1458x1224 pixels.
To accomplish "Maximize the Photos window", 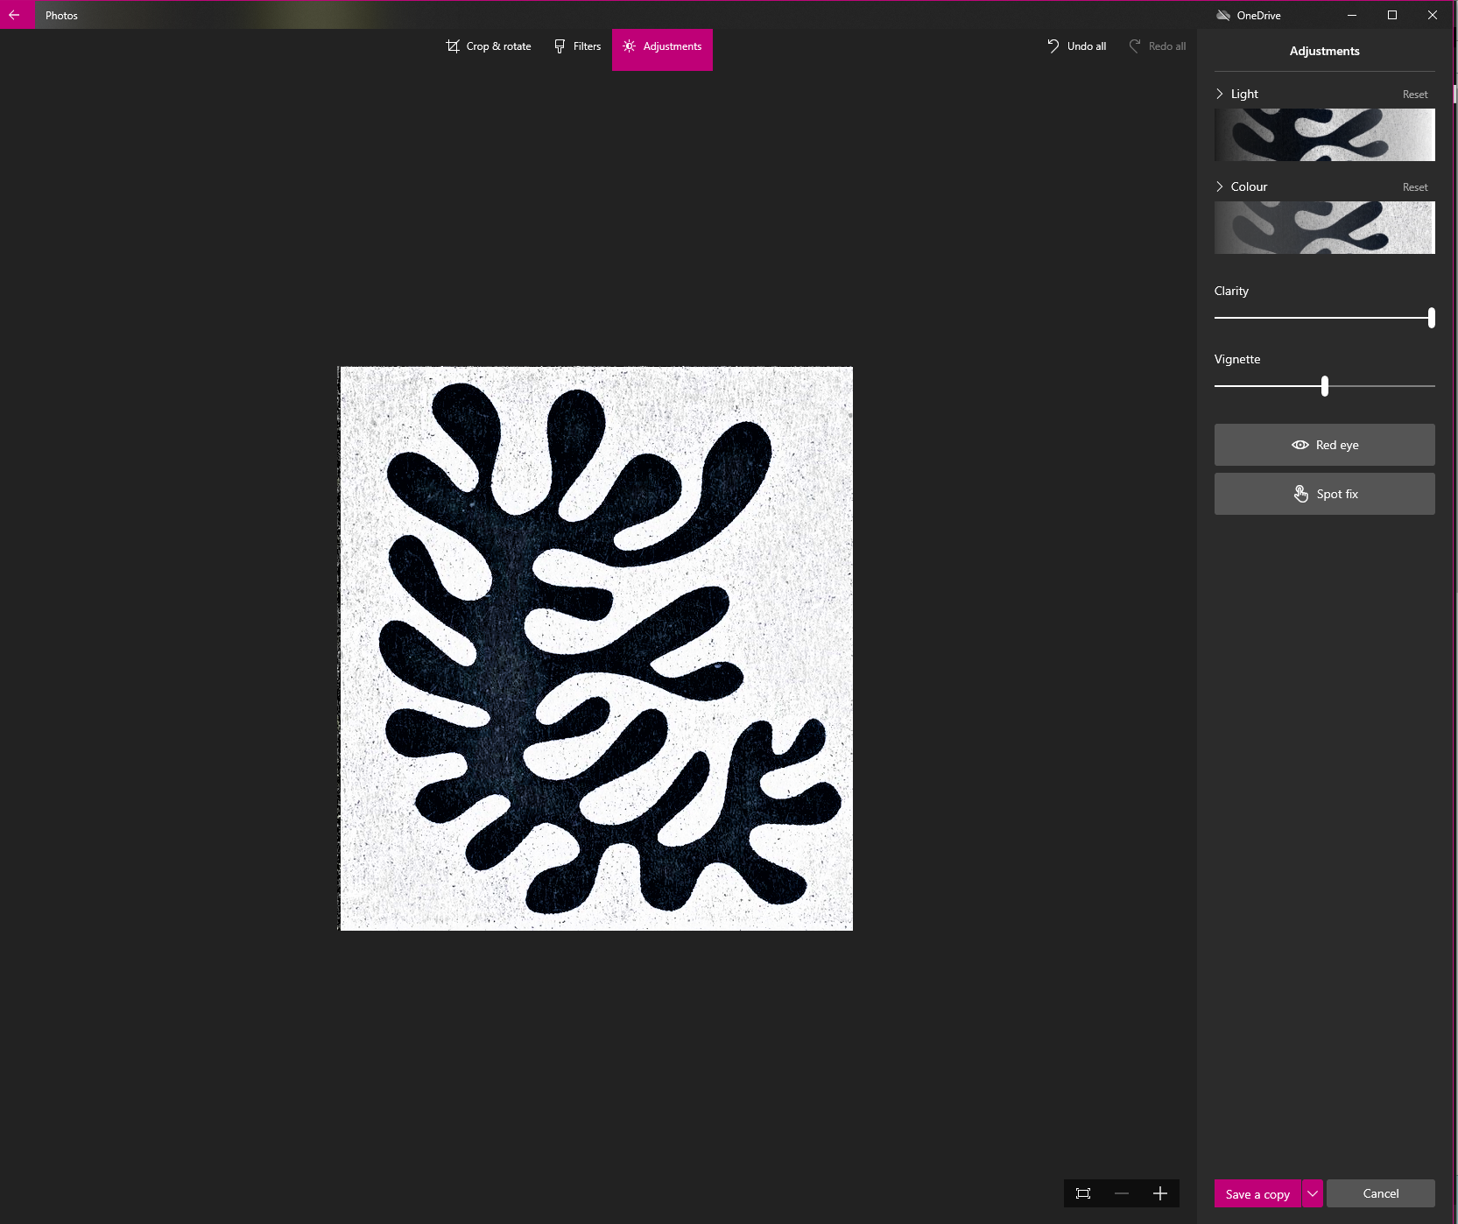I will (x=1392, y=15).
